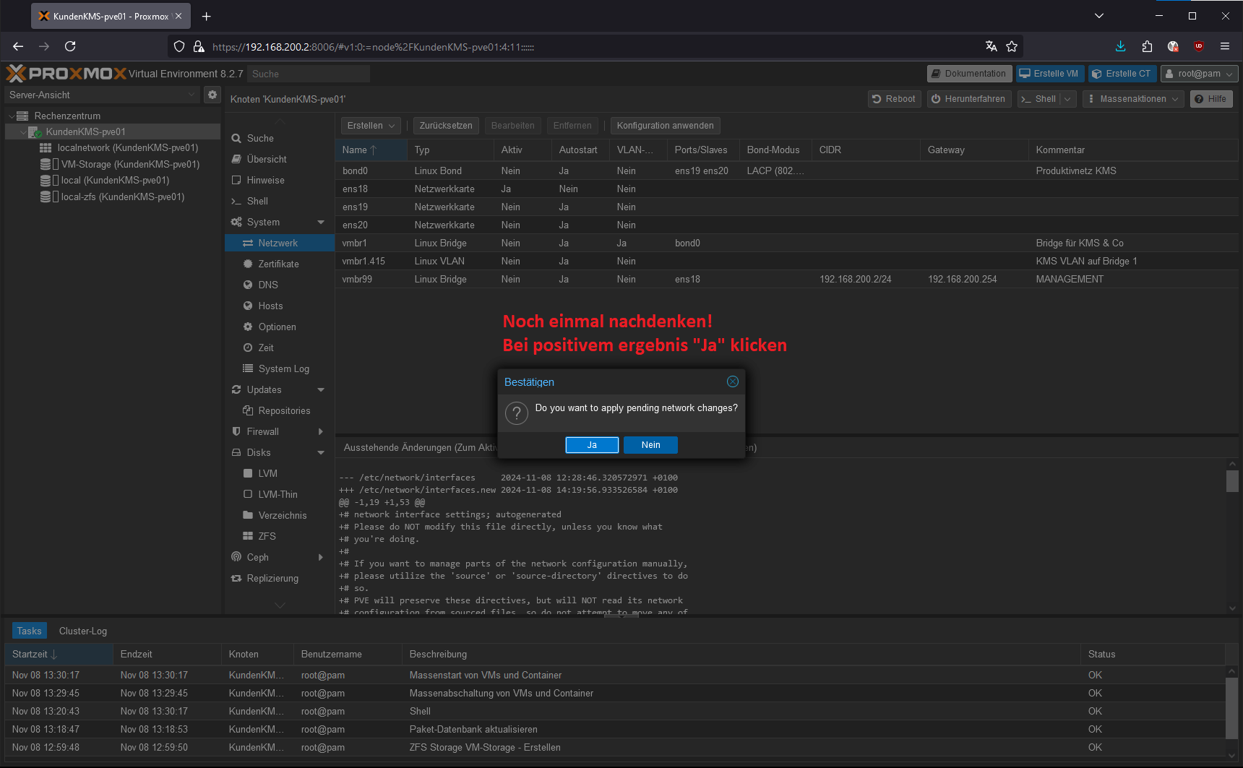The image size is (1243, 768).
Task: Confirm with the Ja button
Action: click(592, 445)
